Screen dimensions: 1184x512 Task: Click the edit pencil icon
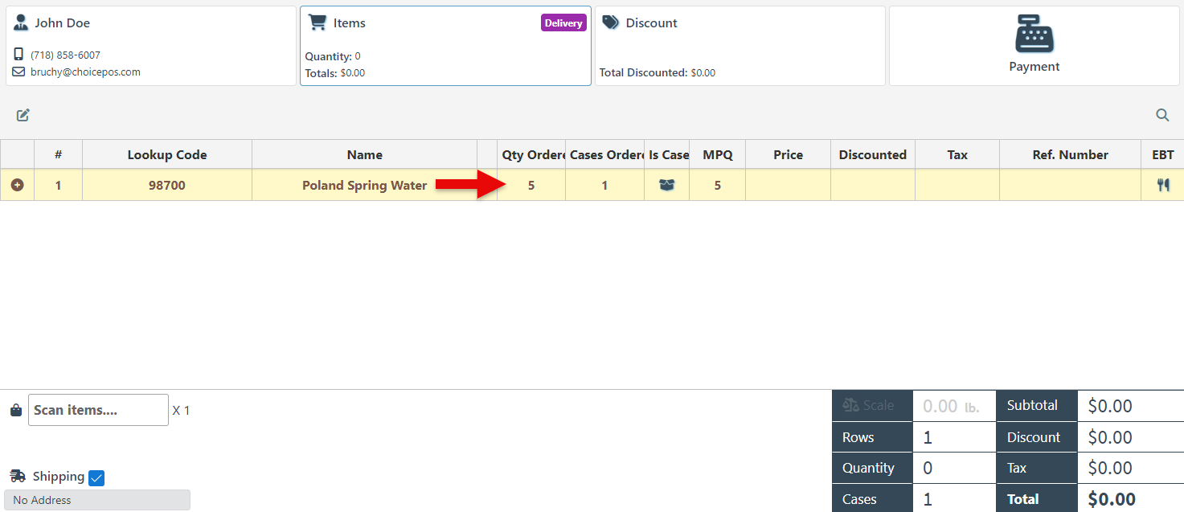[23, 115]
